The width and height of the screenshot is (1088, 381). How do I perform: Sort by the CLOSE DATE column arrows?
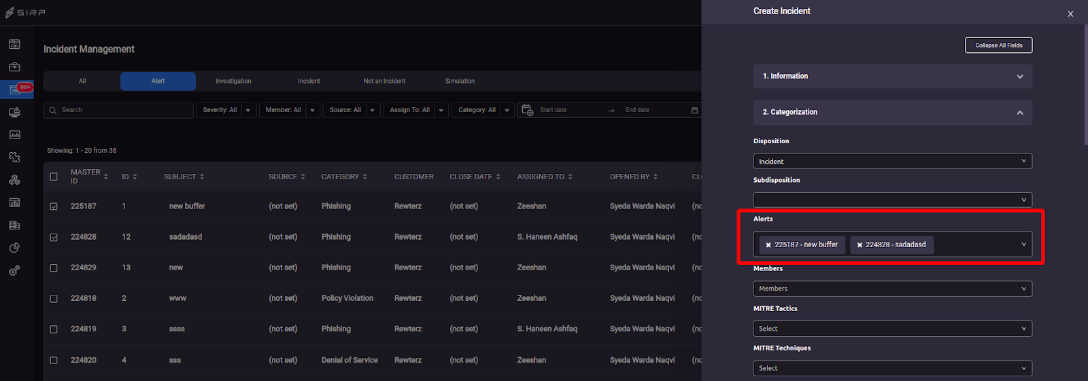pyautogui.click(x=498, y=177)
